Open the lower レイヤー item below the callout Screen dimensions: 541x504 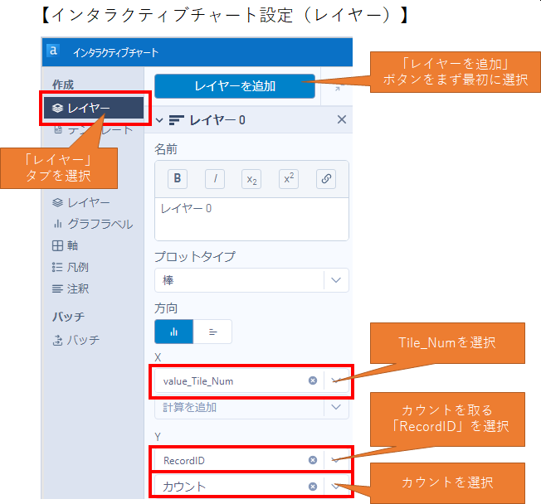[x=81, y=202]
